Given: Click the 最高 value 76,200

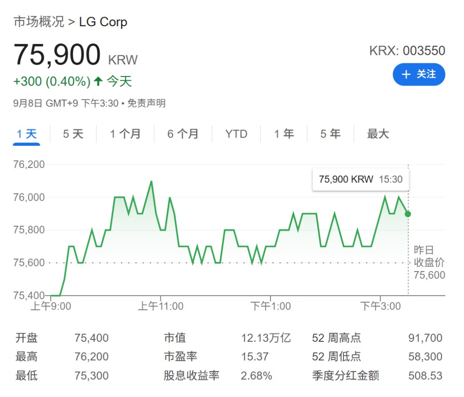Looking at the screenshot, I should [92, 357].
